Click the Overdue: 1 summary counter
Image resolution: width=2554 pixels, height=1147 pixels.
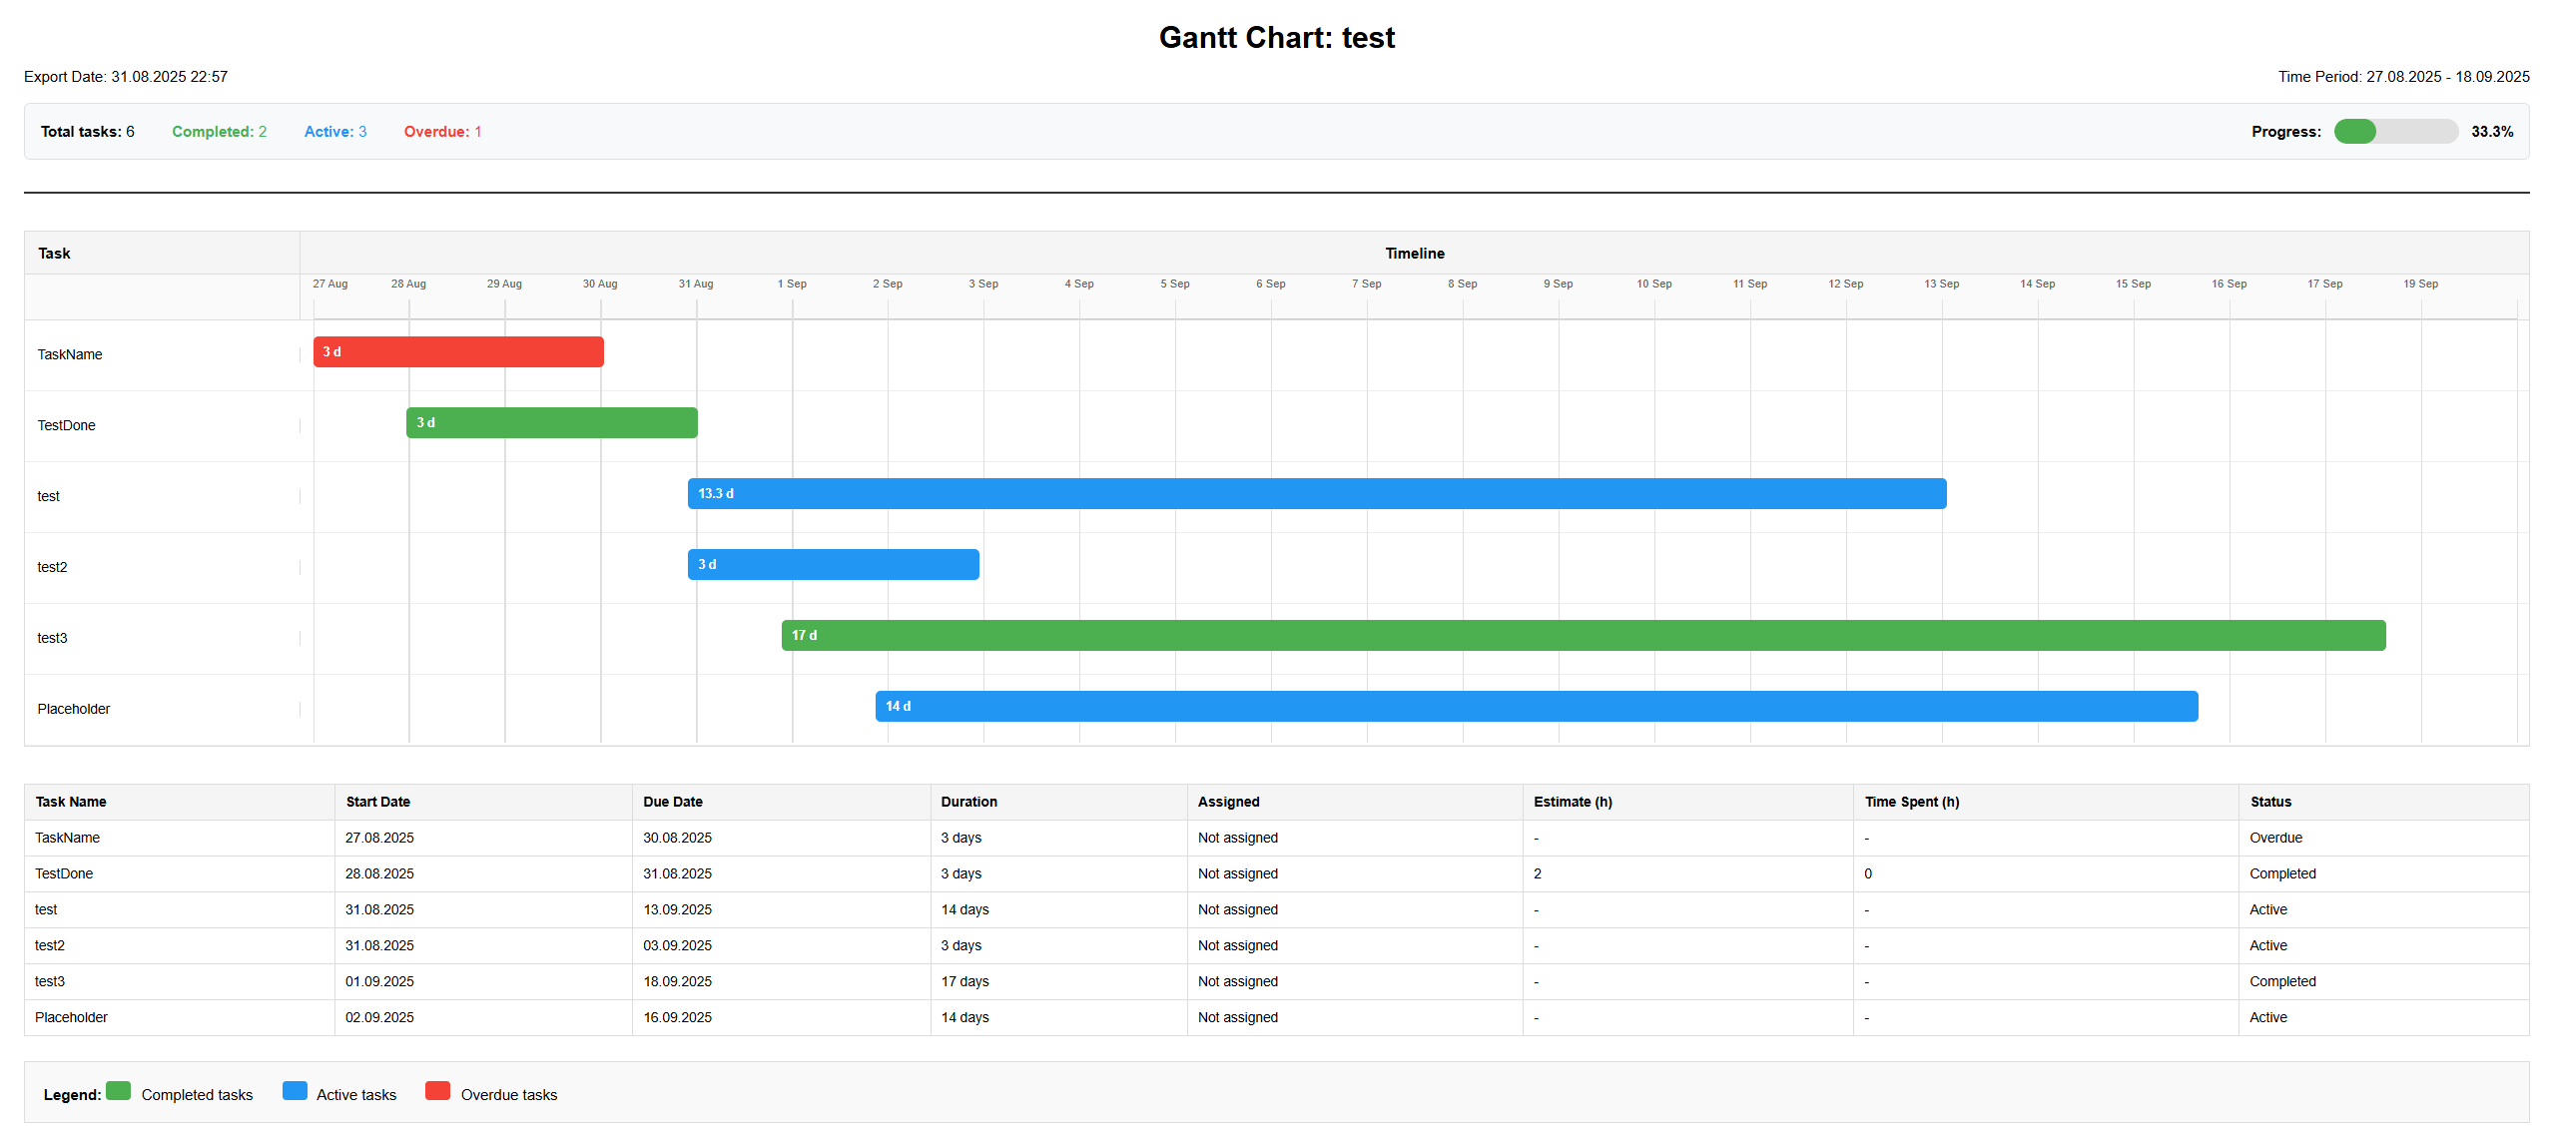[442, 132]
